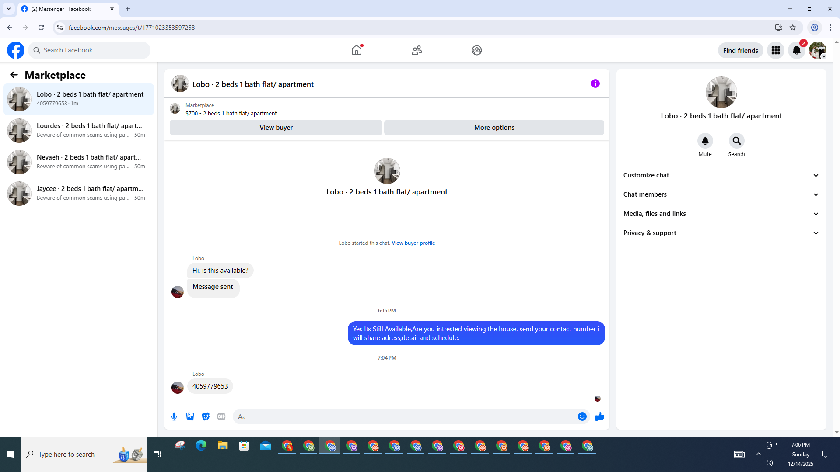840x472 pixels.
Task: Mute this conversation with the bell icon
Action: tap(705, 141)
